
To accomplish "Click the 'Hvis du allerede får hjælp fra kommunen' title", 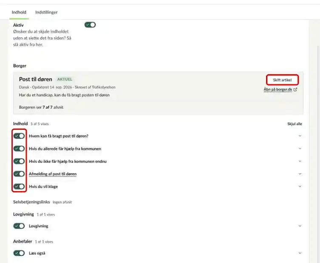I will pos(65,149).
